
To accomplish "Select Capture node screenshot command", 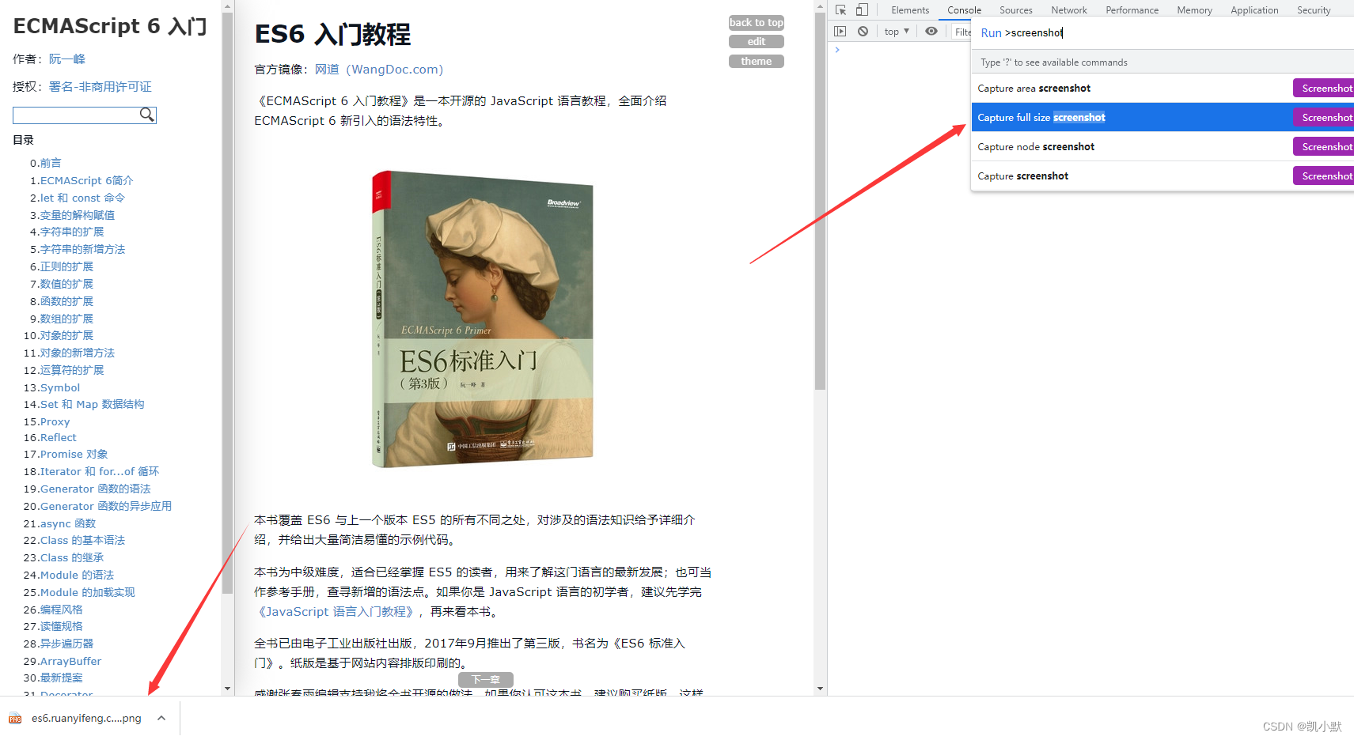I will (1162, 147).
